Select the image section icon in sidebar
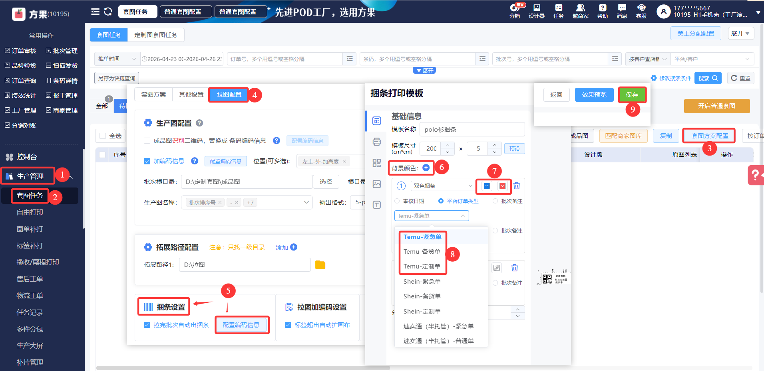 click(x=376, y=184)
